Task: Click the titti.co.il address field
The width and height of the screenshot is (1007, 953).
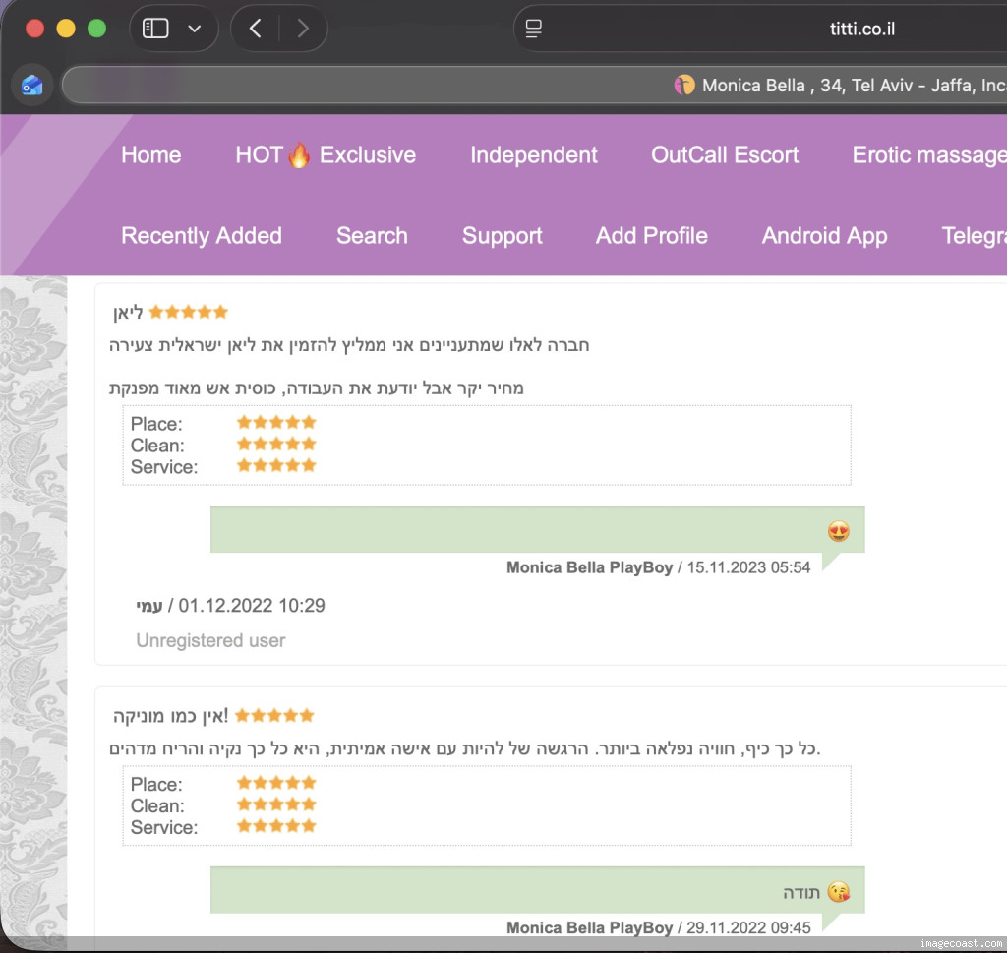Action: [860, 29]
